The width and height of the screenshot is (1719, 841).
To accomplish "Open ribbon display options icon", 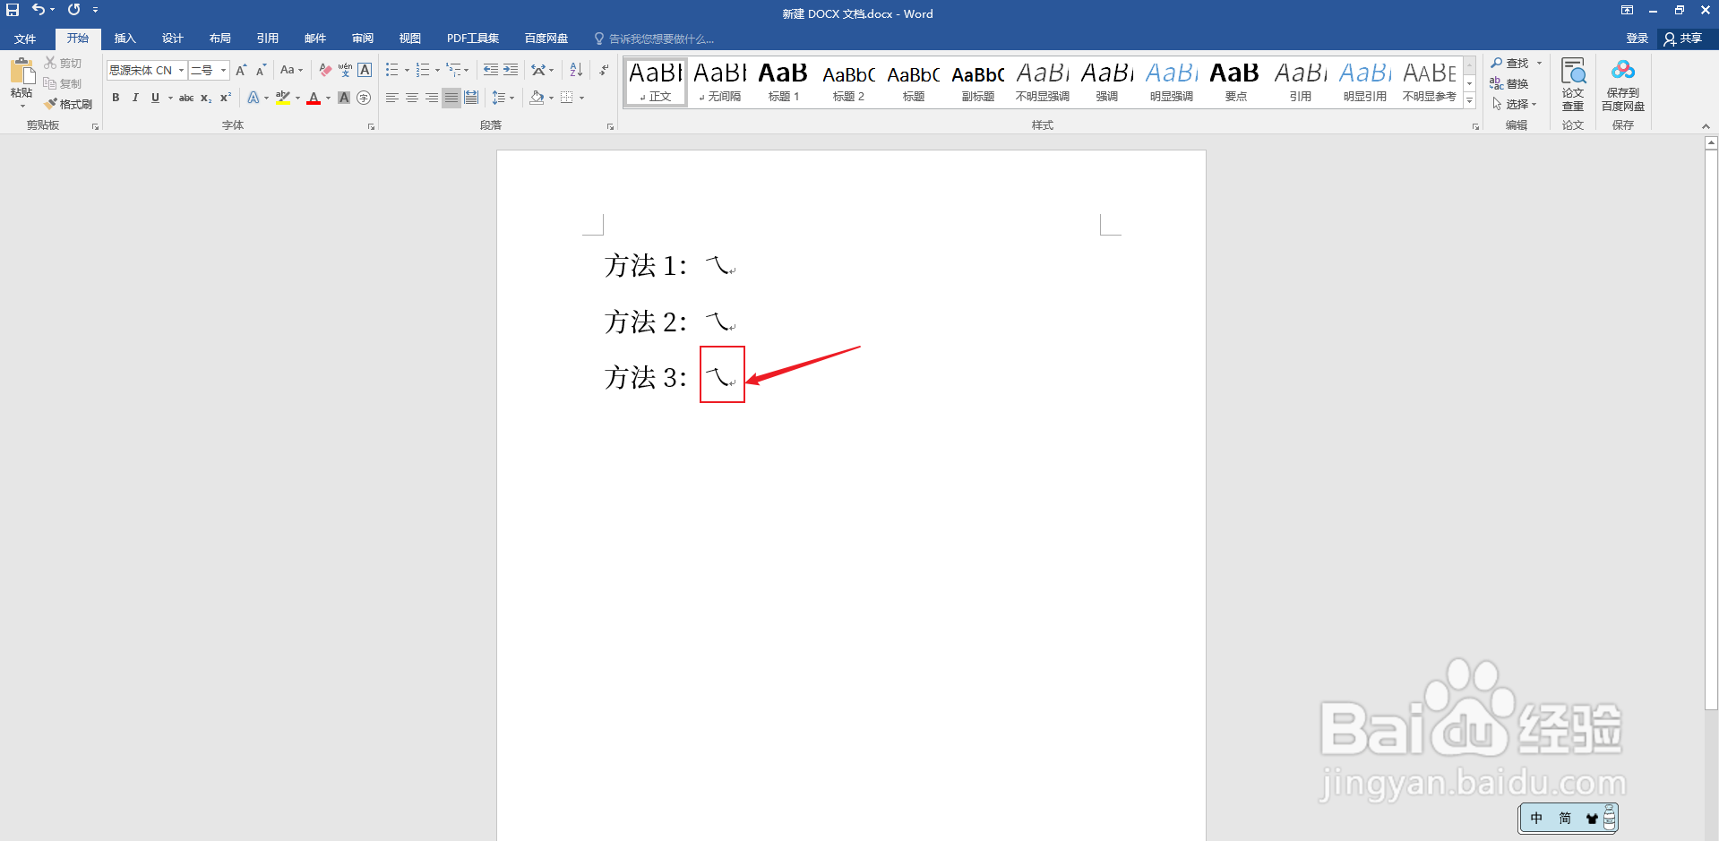I will (1627, 10).
